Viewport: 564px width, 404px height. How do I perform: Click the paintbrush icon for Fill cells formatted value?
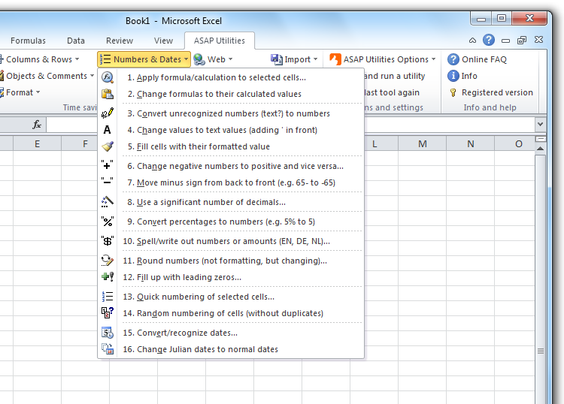108,146
